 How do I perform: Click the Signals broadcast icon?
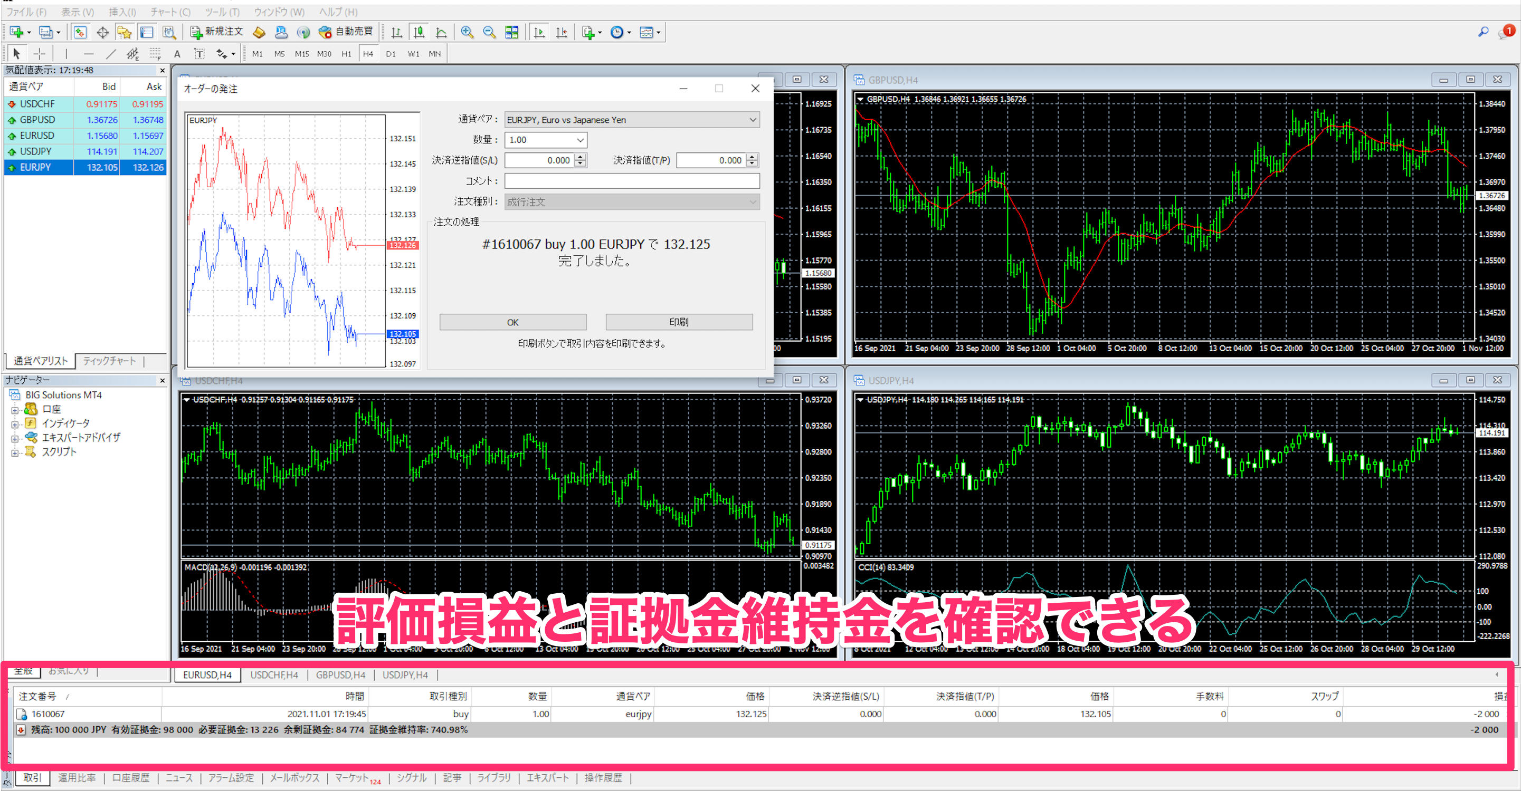pyautogui.click(x=303, y=32)
